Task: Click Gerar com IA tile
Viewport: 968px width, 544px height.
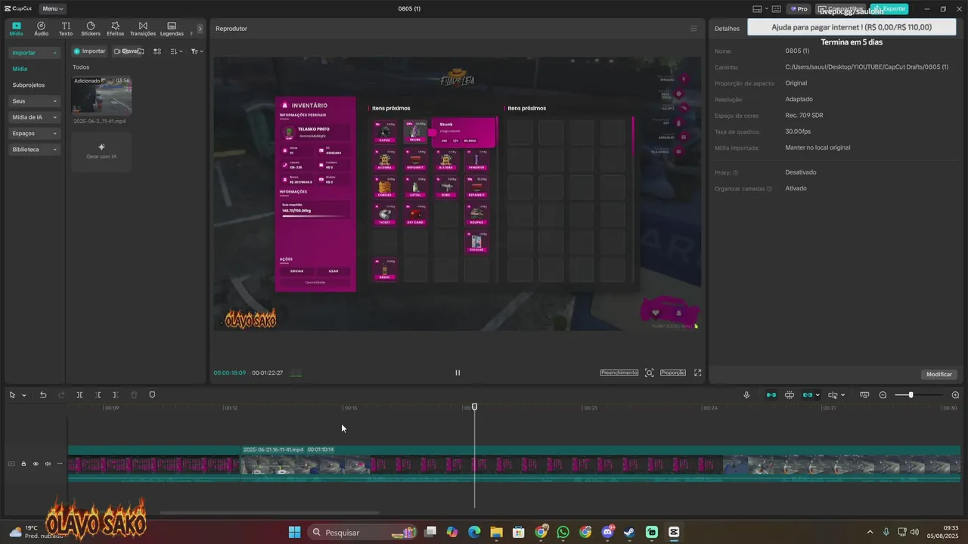Action: (101, 151)
